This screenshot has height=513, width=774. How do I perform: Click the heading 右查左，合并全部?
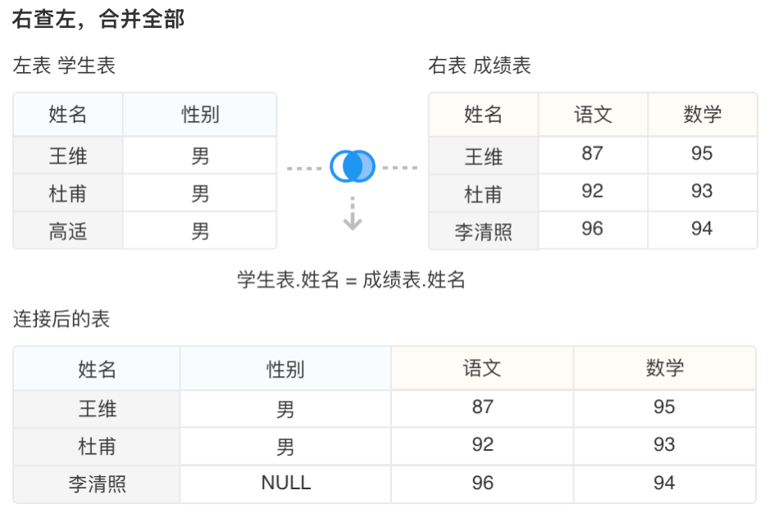tap(98, 20)
